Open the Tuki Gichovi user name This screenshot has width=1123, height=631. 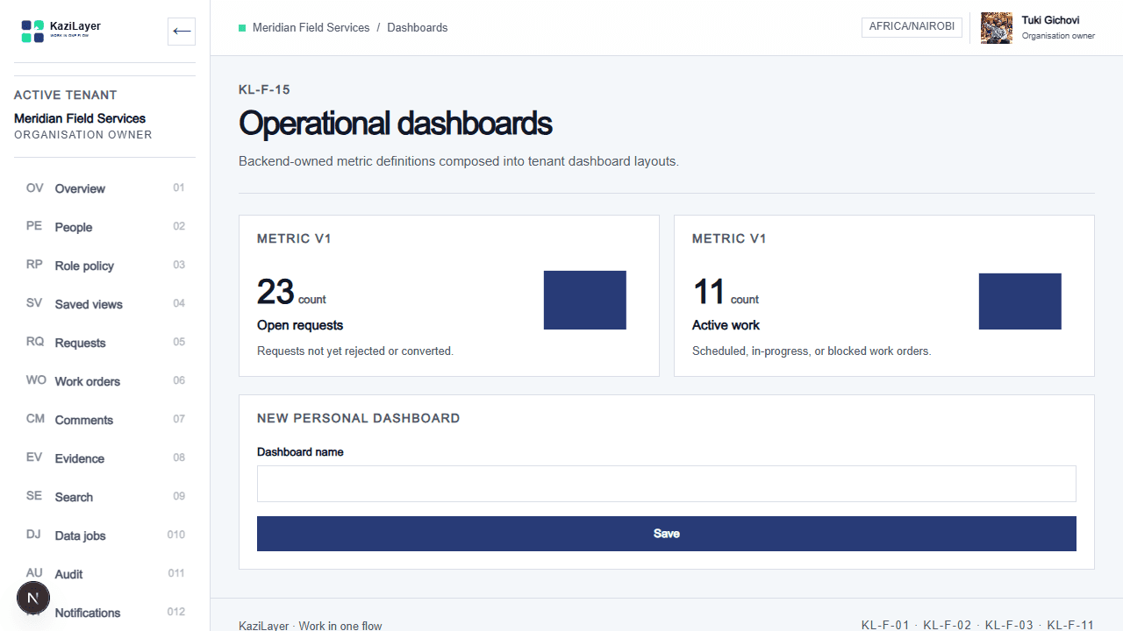pos(1050,20)
